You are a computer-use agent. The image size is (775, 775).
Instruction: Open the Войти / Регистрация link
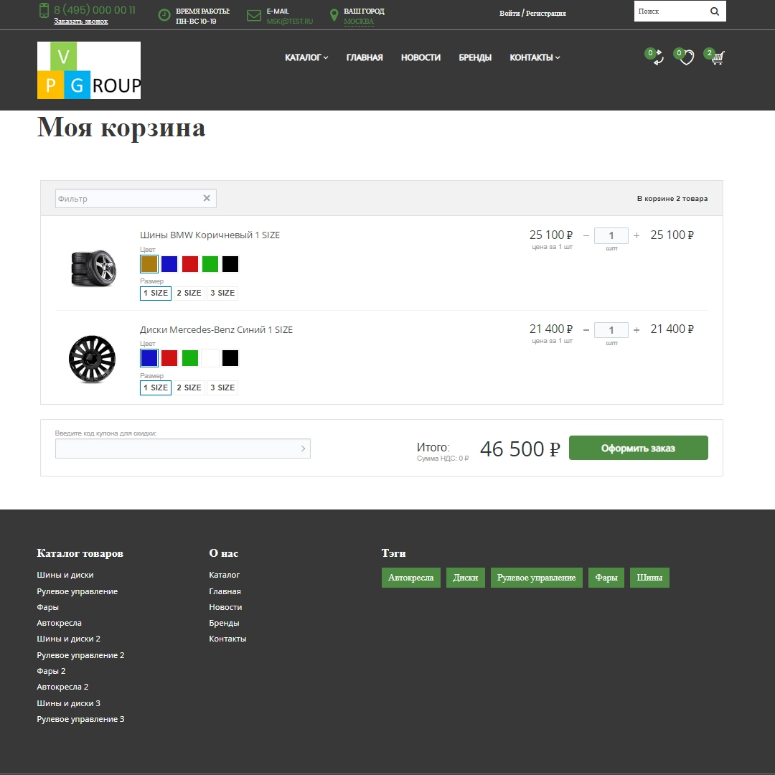[532, 13]
